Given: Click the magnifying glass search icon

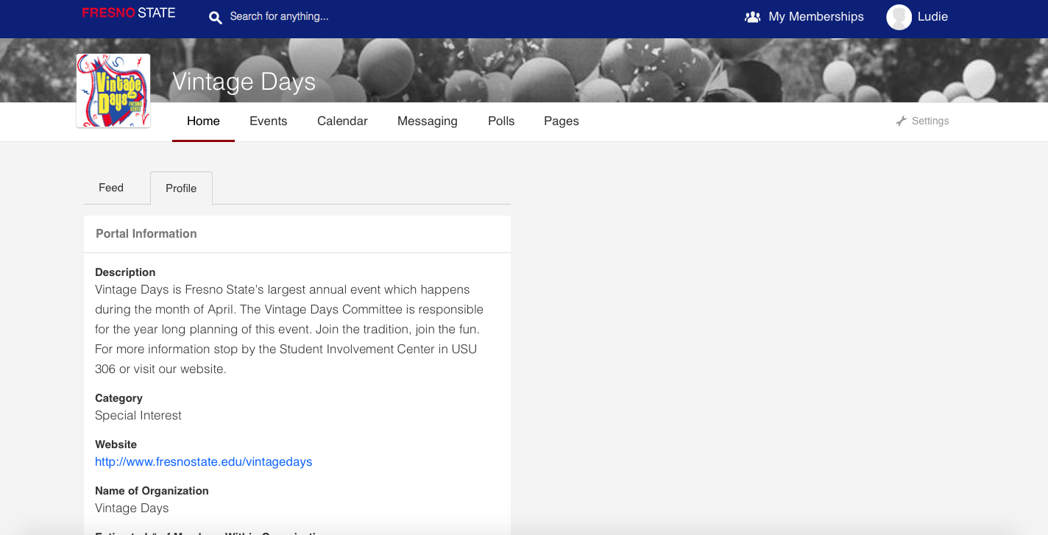Looking at the screenshot, I should 215,17.
